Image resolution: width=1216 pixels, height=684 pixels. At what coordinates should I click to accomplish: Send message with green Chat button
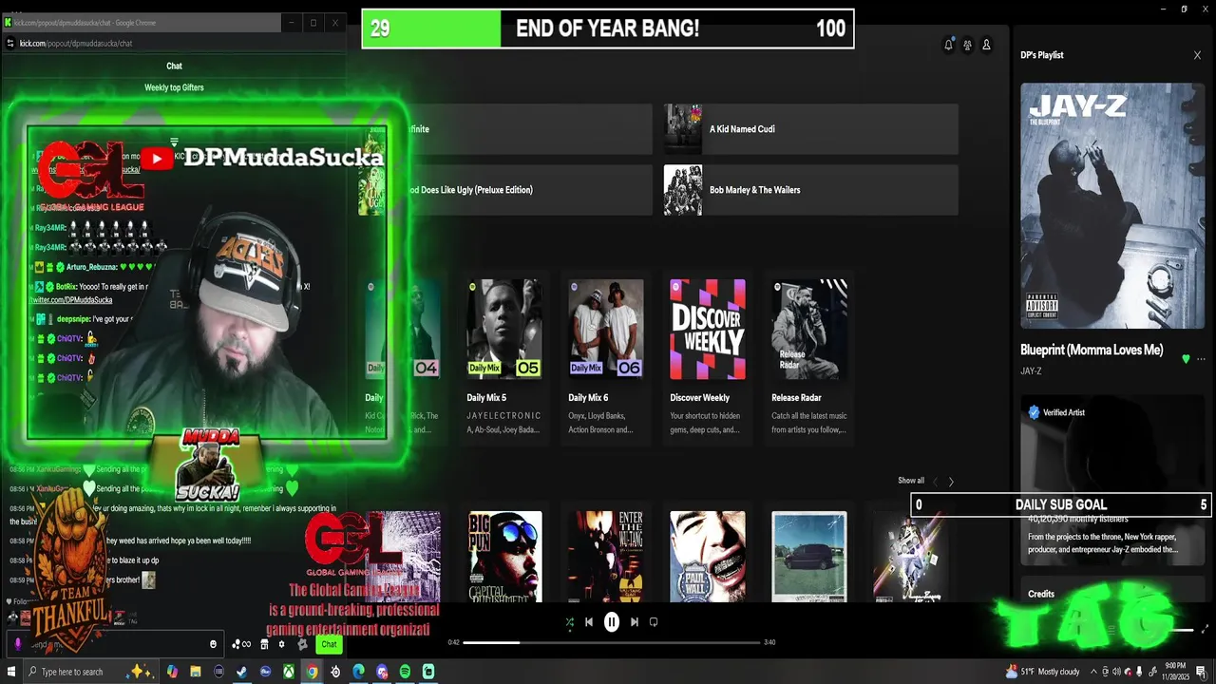[x=329, y=644]
